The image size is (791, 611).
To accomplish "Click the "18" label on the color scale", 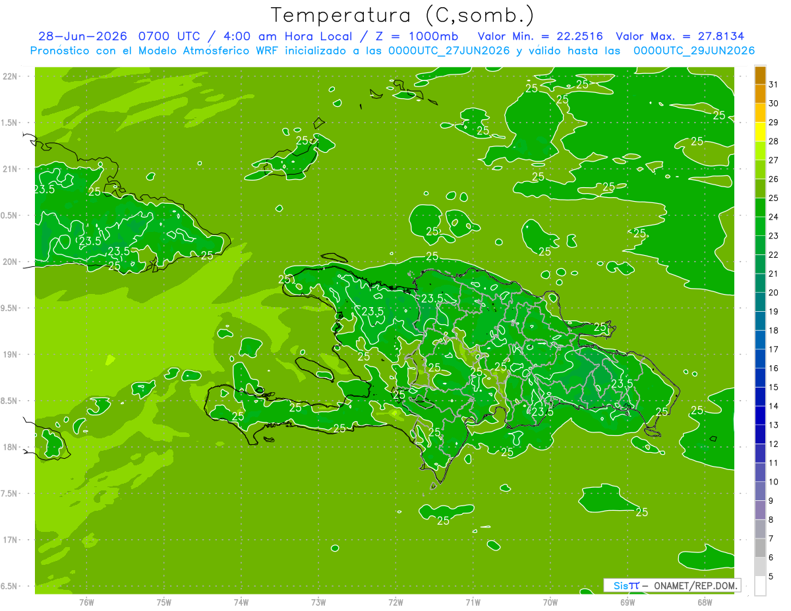I will 774,330.
